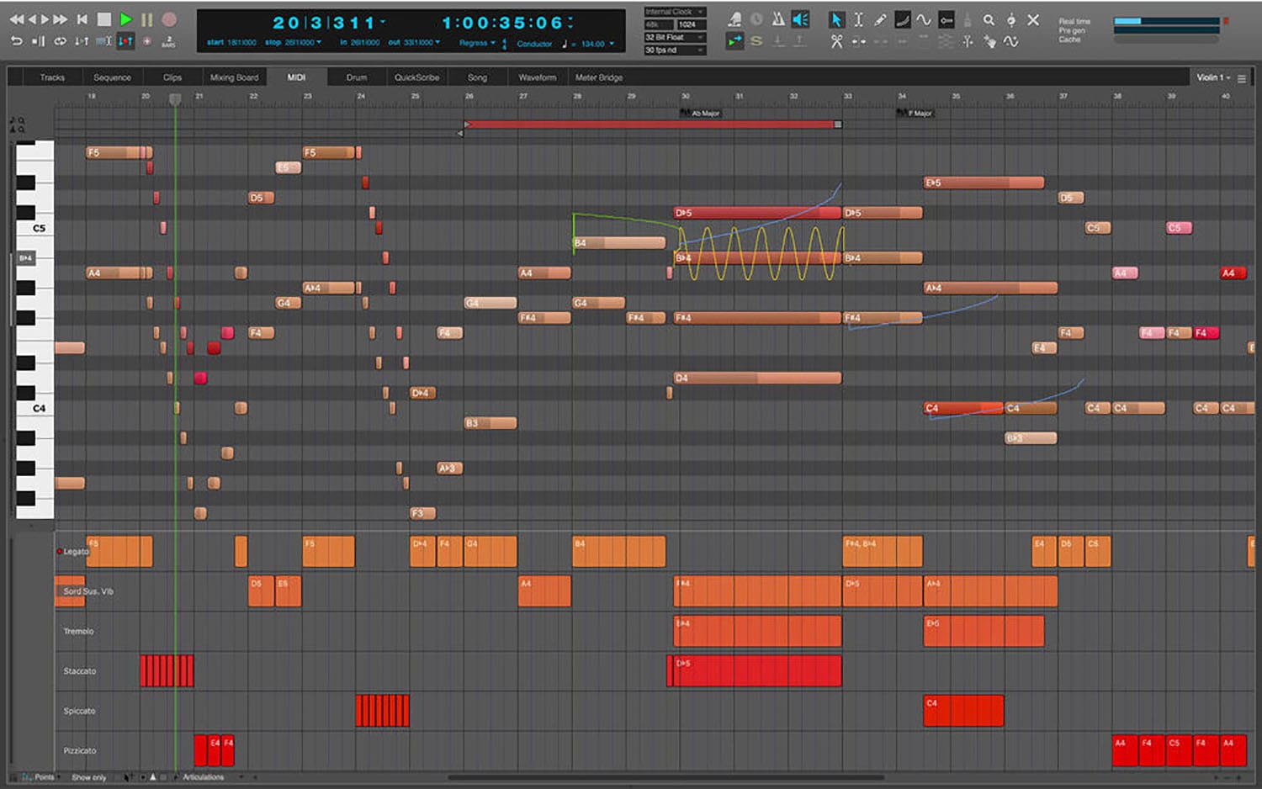Toggle the Memory Cycle loop icon

pyautogui.click(x=61, y=41)
